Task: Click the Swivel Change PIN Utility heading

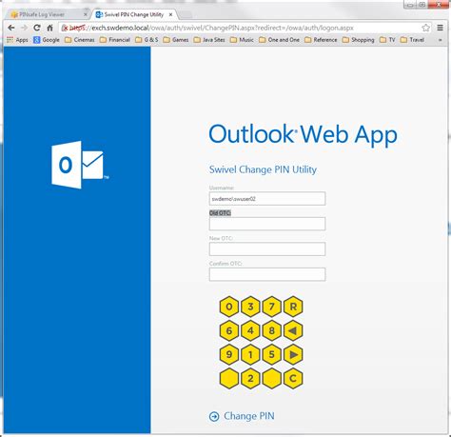Action: (263, 169)
